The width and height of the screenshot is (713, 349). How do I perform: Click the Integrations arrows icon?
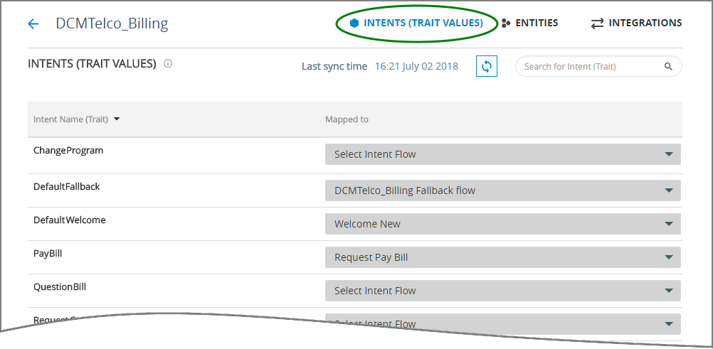click(x=597, y=23)
